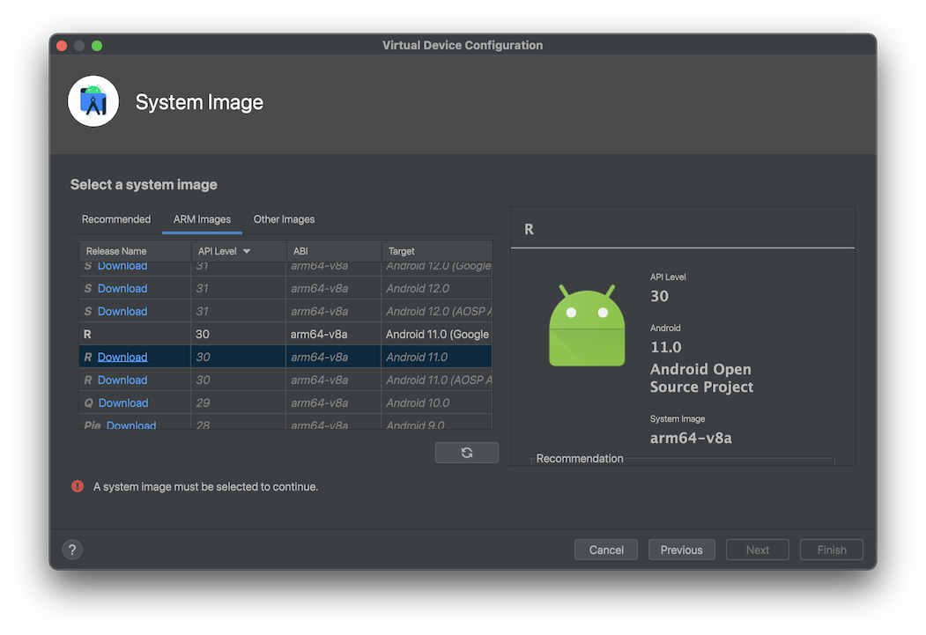Viewport: 926px width, 635px height.
Task: Click the Android Studio logo in header
Action: [x=93, y=101]
